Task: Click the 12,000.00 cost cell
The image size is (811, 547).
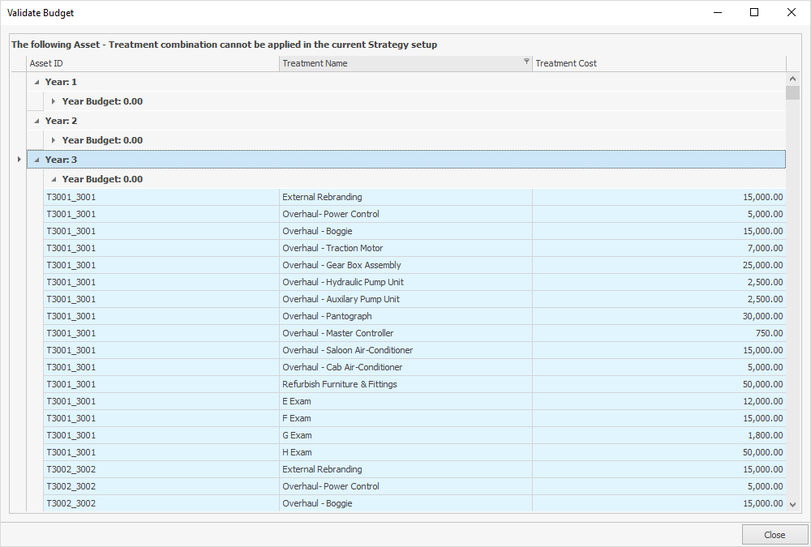Action: click(659, 402)
